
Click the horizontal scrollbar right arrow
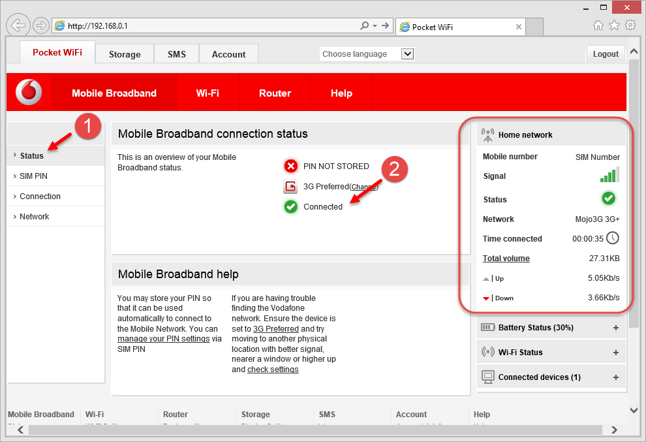(x=614, y=430)
